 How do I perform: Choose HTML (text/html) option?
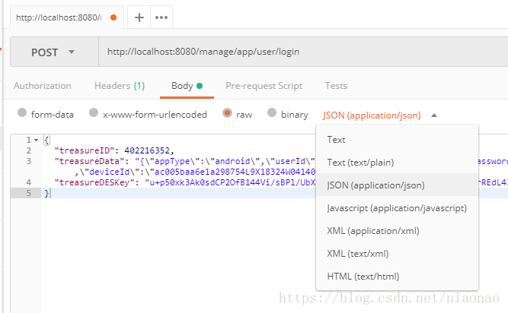click(397, 277)
